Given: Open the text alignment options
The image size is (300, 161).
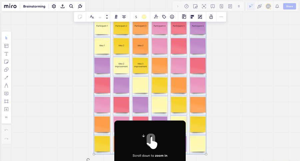Looking at the screenshot, I should point(124,17).
